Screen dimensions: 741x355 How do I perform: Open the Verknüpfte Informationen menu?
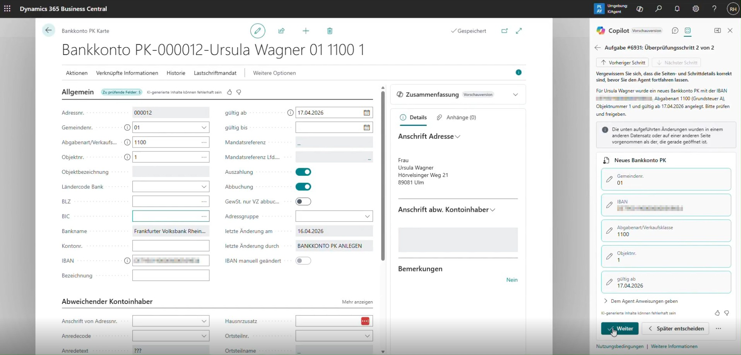click(x=127, y=73)
